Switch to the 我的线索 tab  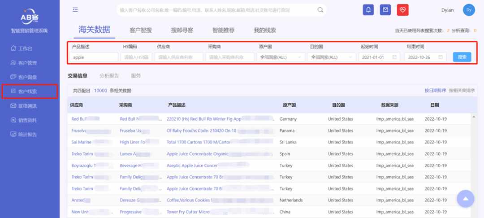265,30
